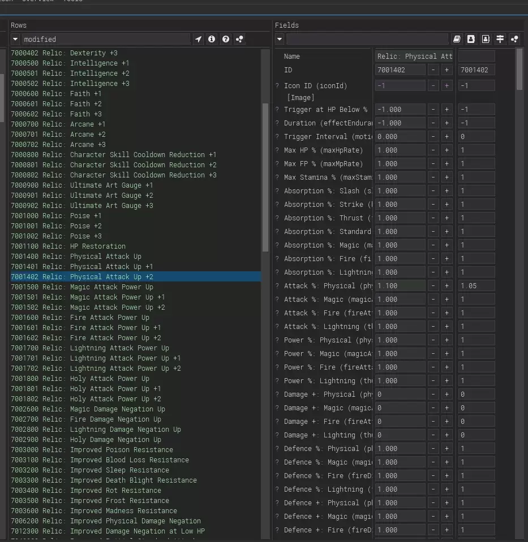
Task: Increment Max FP % using its plus button
Action: [447, 164]
